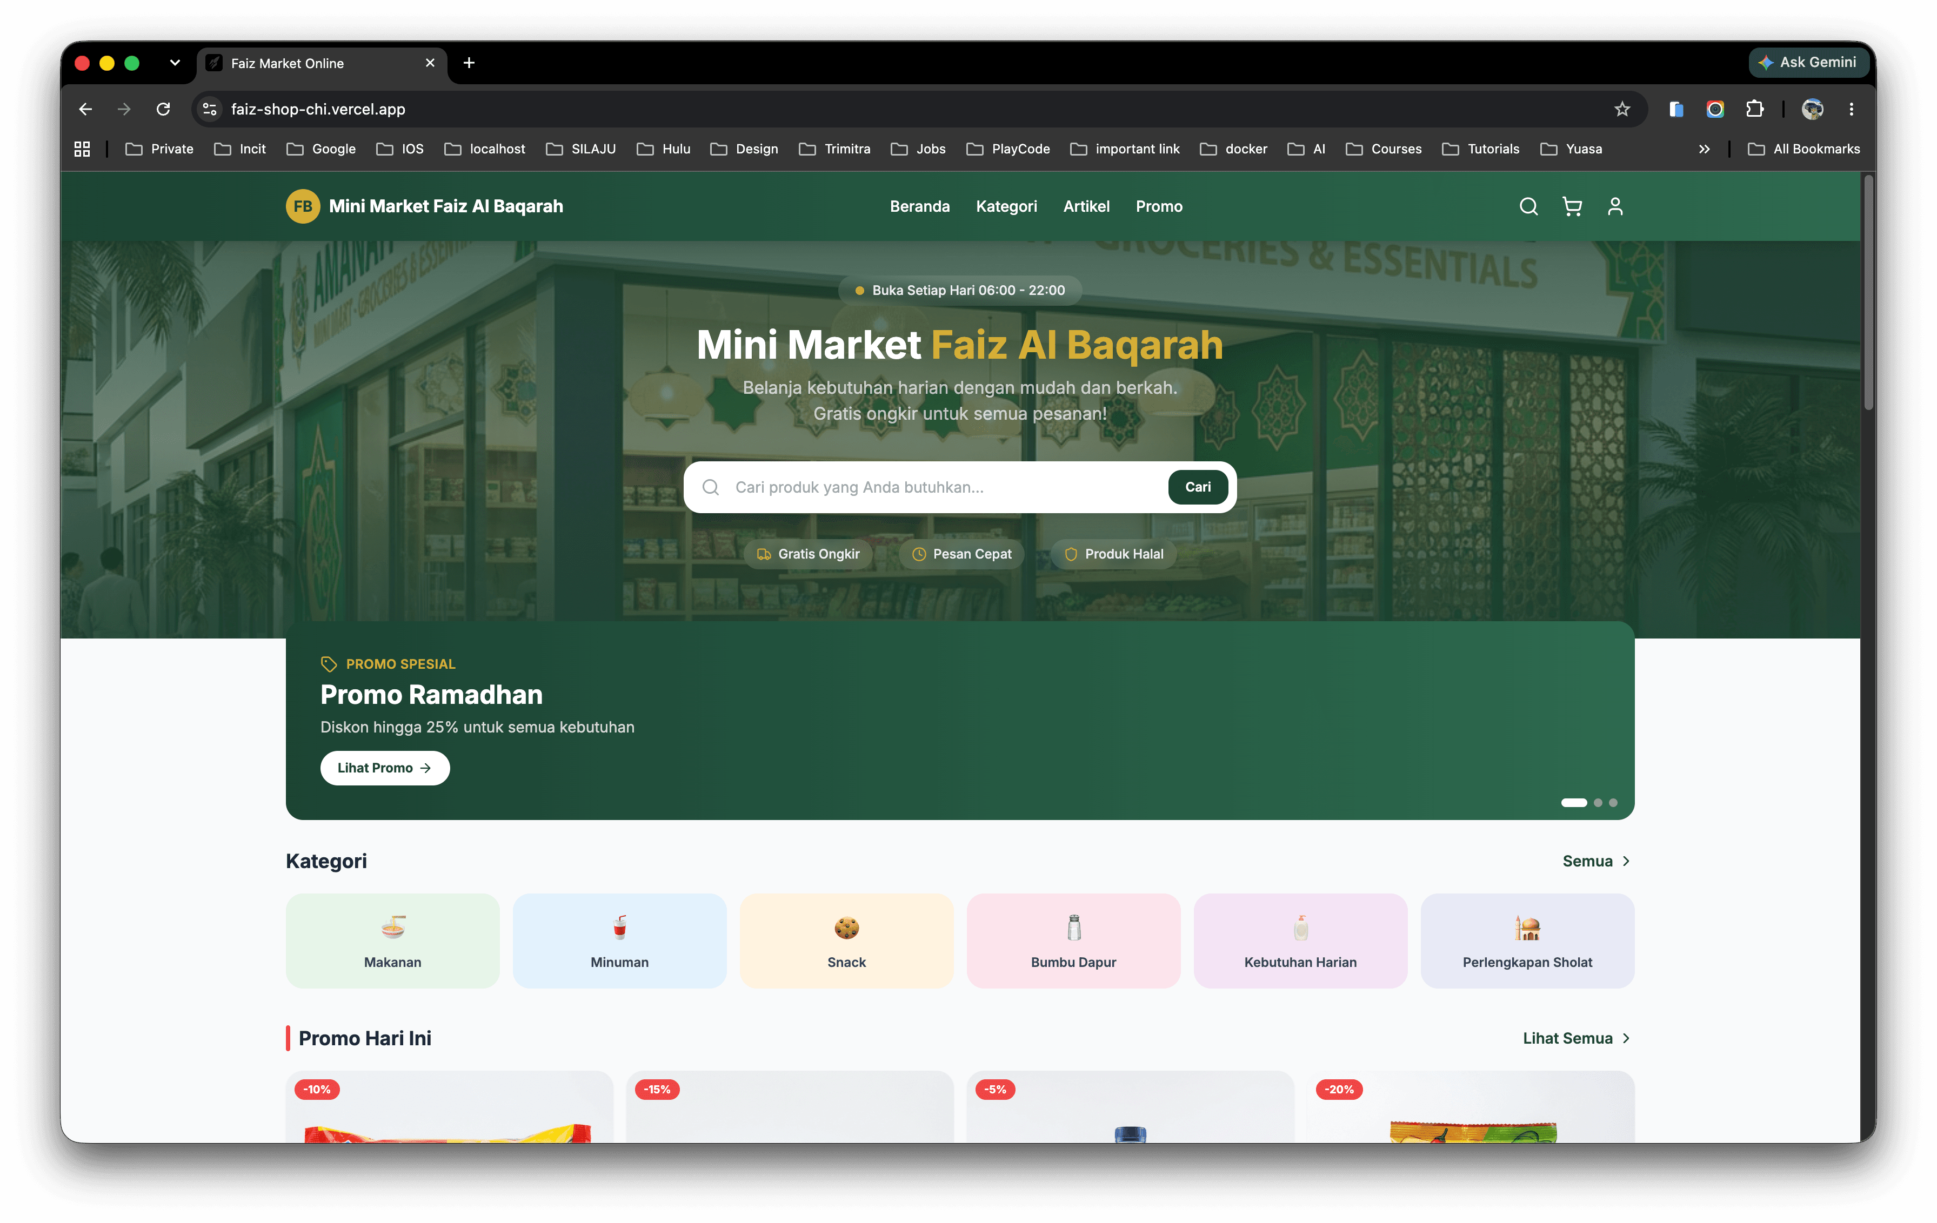Open the Perlengkapan Sholat category
This screenshot has width=1937, height=1223.
pos(1527,940)
